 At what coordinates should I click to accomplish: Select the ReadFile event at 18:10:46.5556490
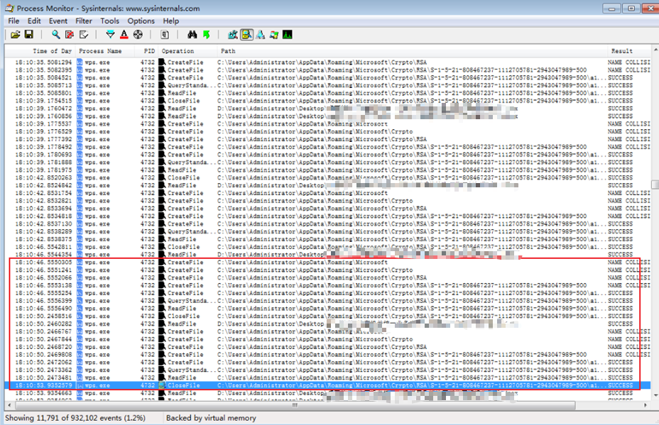coord(328,309)
